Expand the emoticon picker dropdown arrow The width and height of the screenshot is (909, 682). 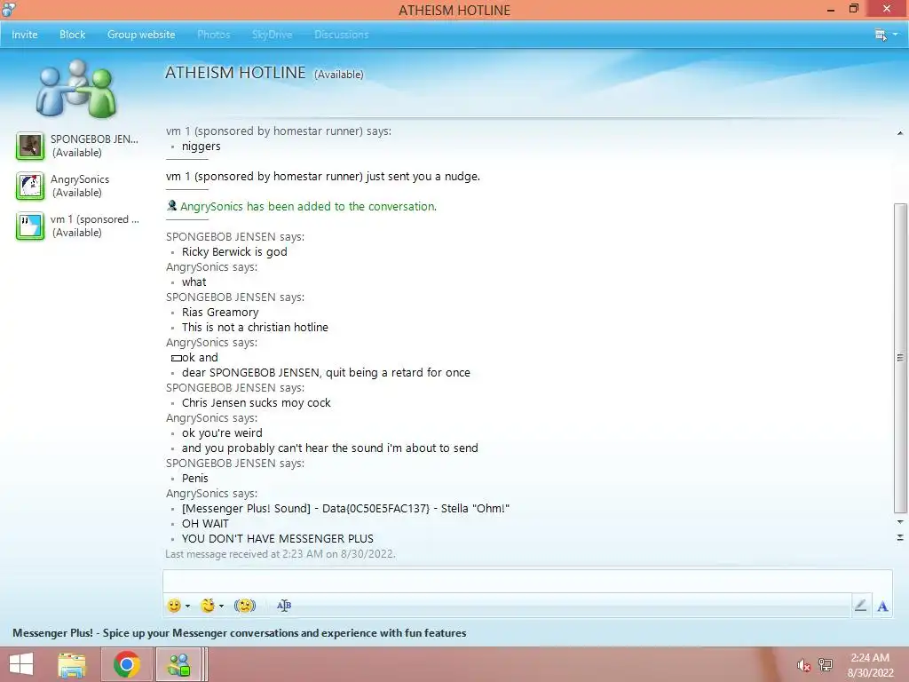188,606
